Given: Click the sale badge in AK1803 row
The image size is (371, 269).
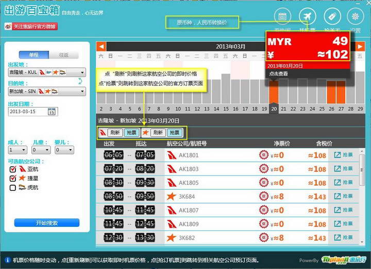Looking at the screenshot, I should click(264, 169).
